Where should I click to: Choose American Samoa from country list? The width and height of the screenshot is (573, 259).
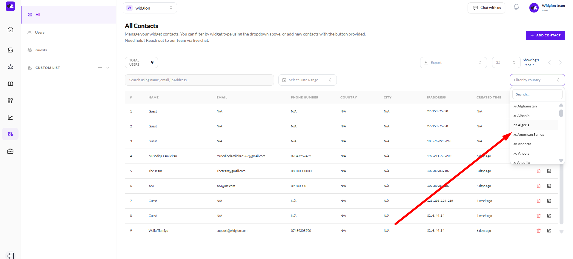531,135
